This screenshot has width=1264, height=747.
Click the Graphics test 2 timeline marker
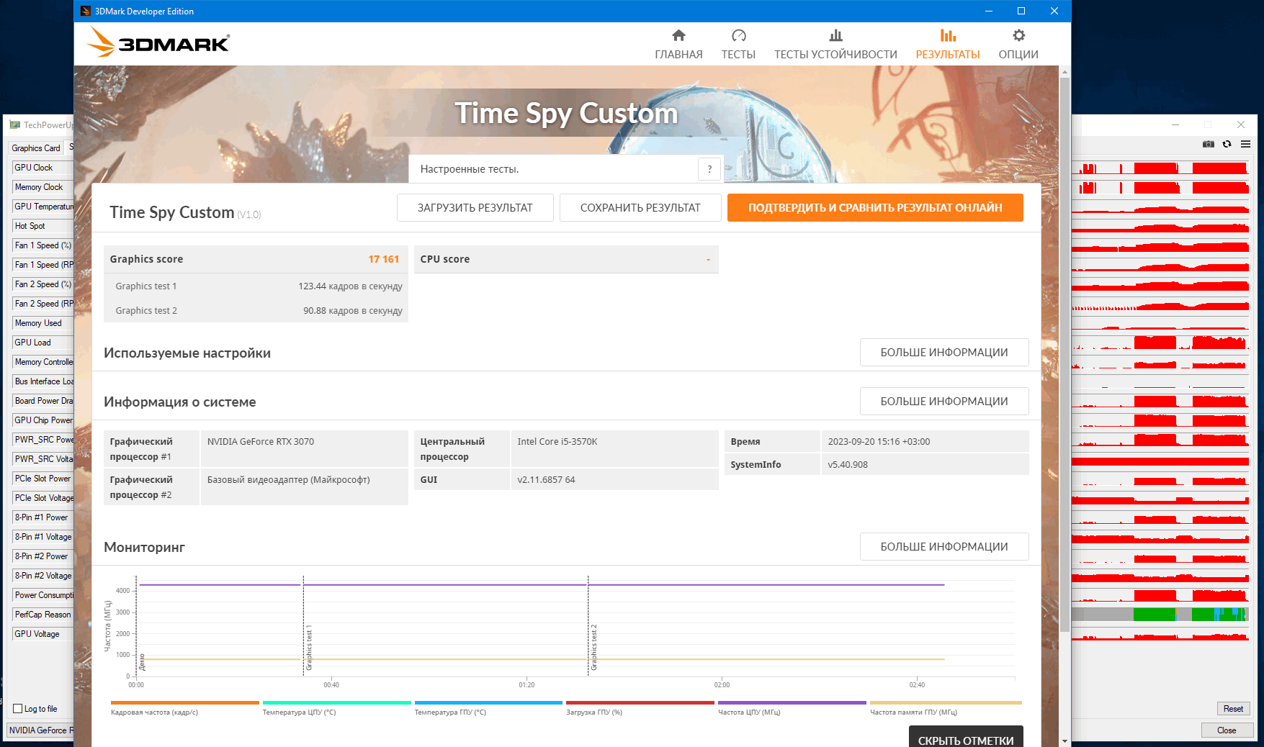click(x=593, y=647)
